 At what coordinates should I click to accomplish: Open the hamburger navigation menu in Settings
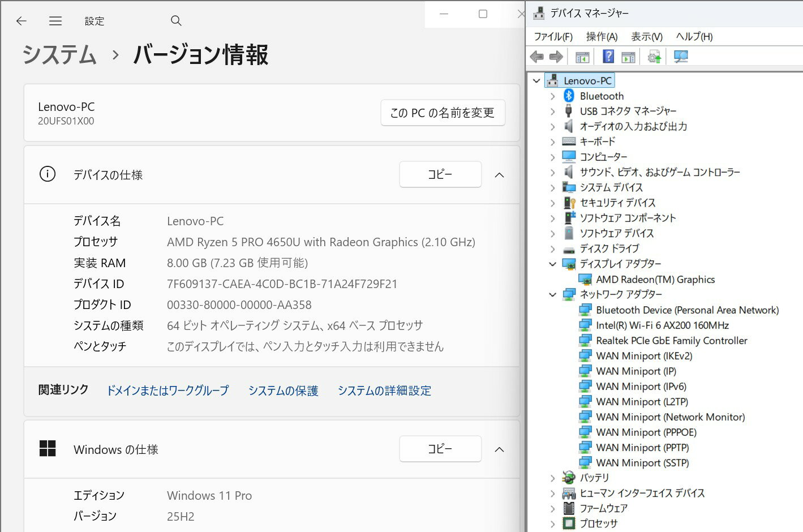[55, 21]
